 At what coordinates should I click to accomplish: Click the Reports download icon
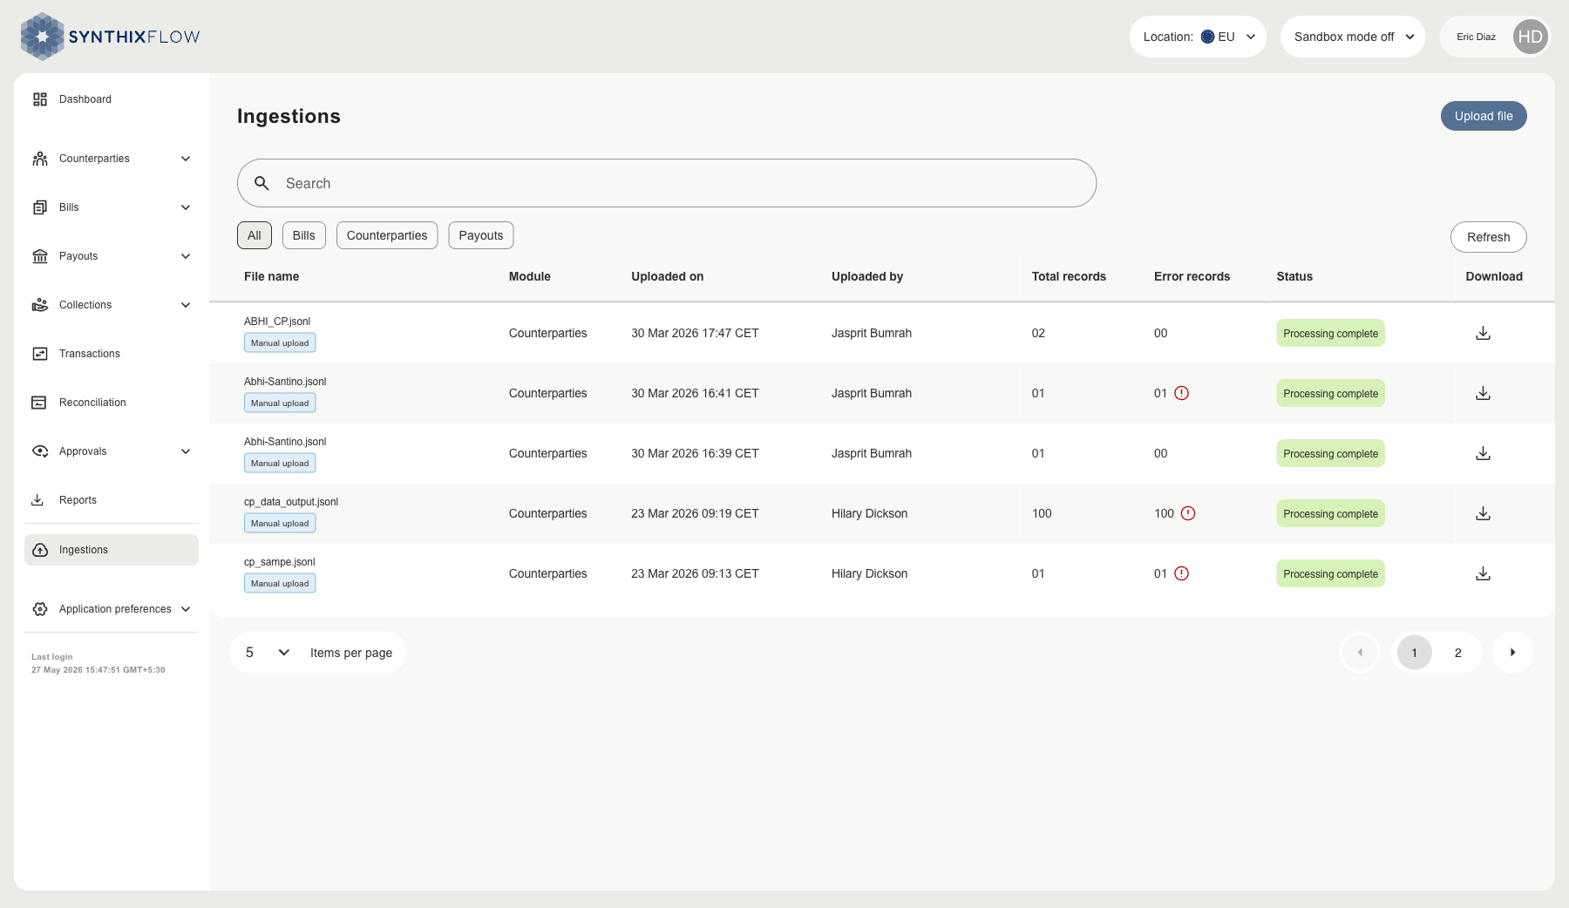coord(37,500)
